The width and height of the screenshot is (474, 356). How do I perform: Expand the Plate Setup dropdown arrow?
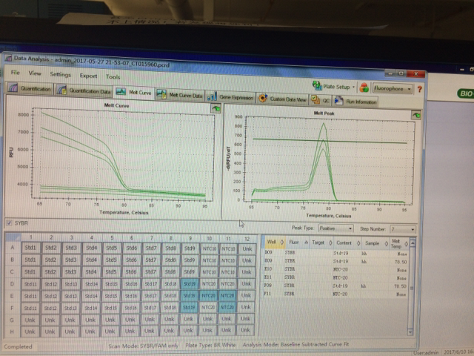[x=353, y=87]
